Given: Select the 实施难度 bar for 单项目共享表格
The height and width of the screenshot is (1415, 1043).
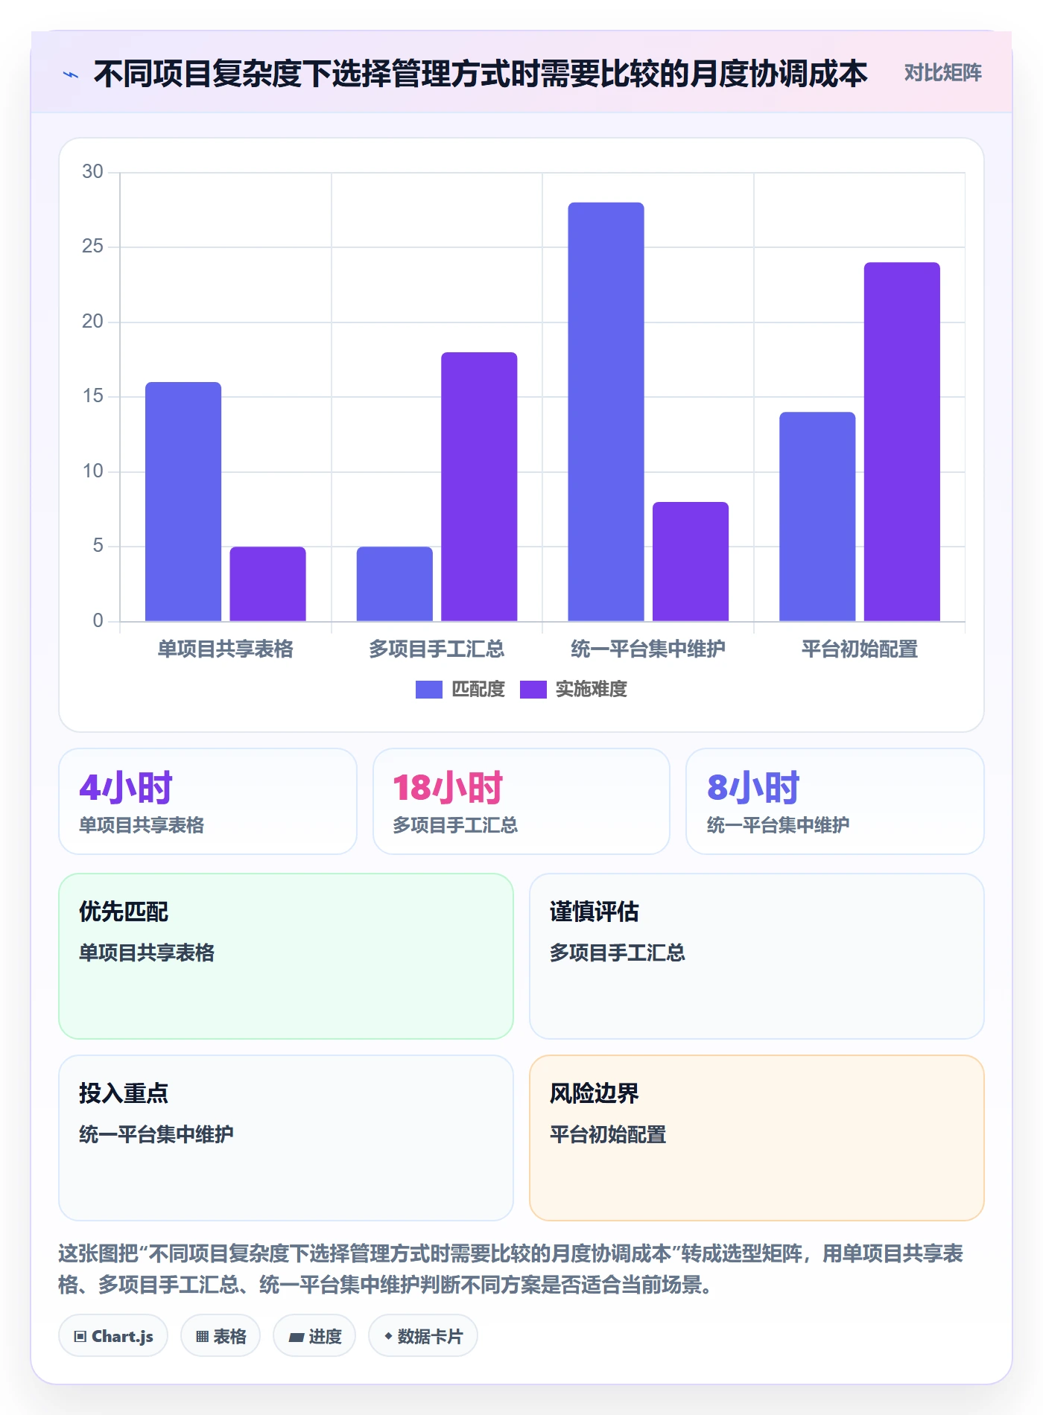Looking at the screenshot, I should click(x=267, y=584).
